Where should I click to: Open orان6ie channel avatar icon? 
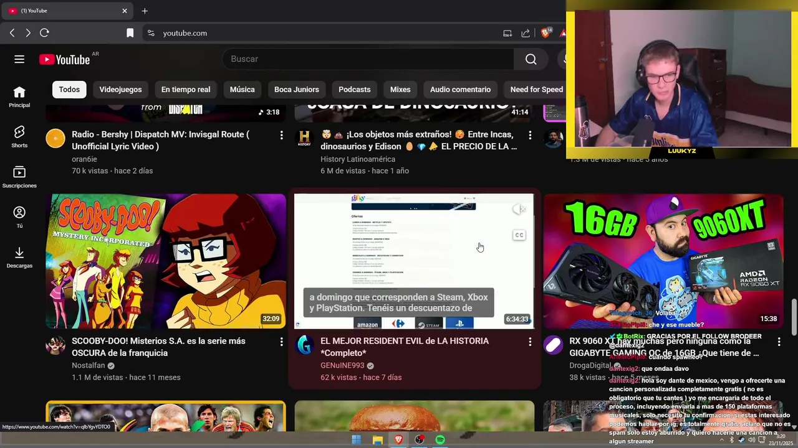coord(55,139)
